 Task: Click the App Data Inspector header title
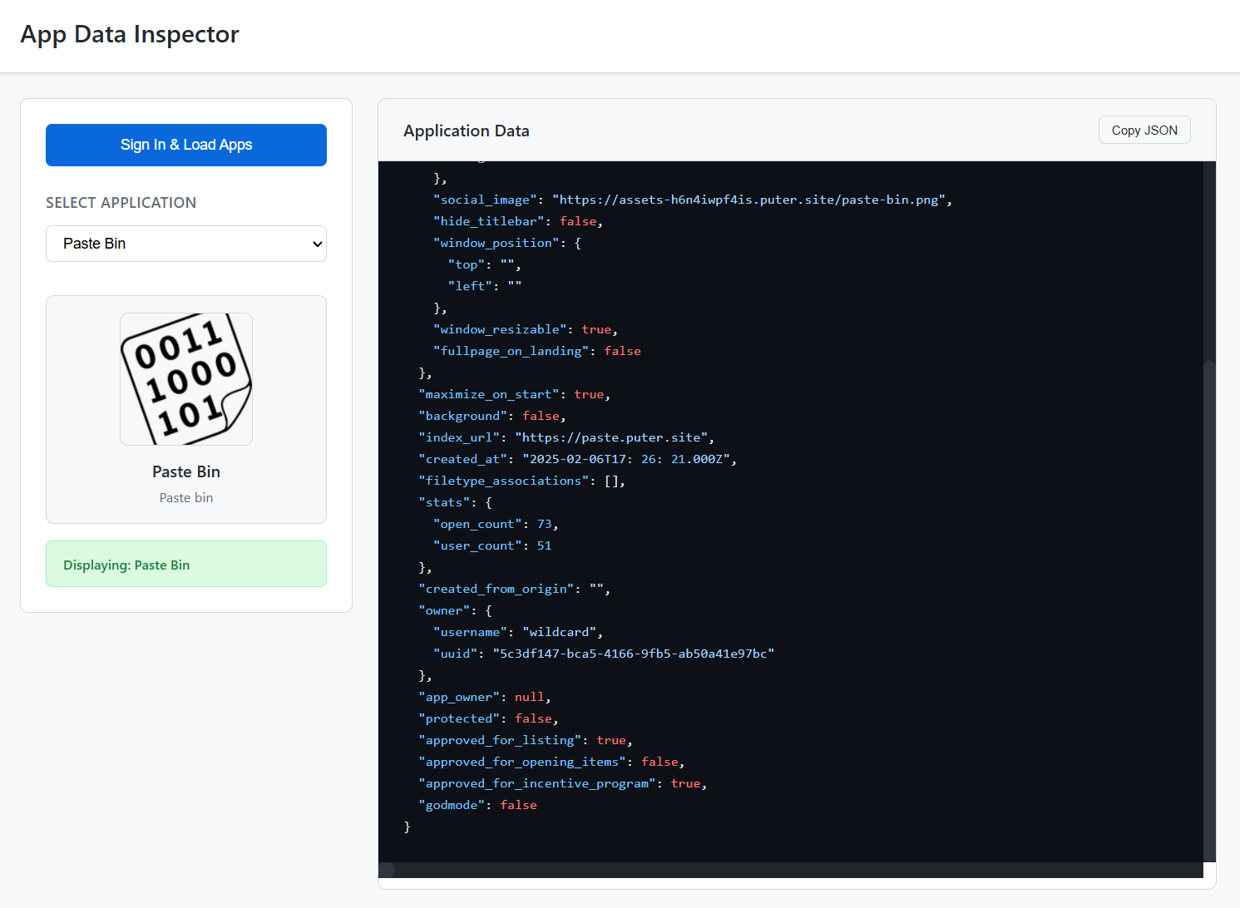click(x=130, y=34)
